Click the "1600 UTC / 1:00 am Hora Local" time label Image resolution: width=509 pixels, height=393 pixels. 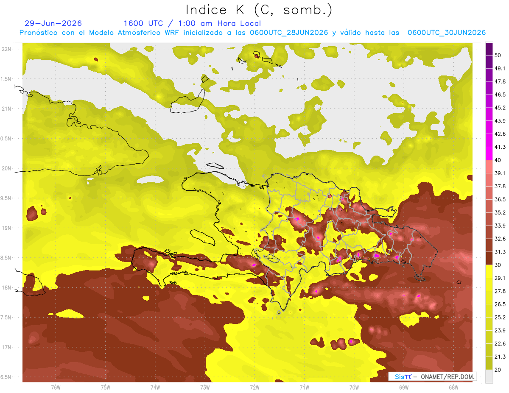pyautogui.click(x=192, y=23)
